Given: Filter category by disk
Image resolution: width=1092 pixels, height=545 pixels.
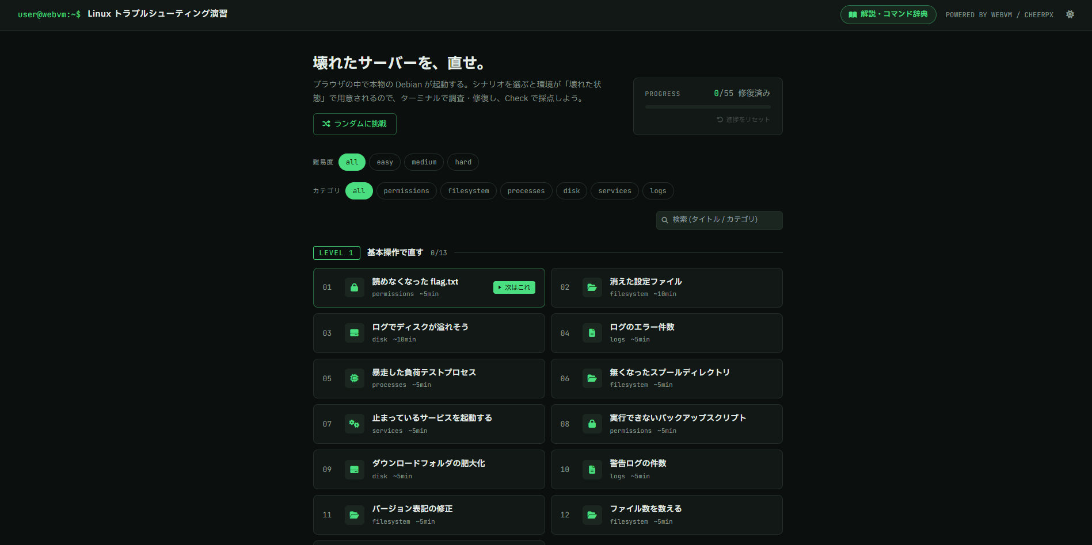Looking at the screenshot, I should pos(572,191).
